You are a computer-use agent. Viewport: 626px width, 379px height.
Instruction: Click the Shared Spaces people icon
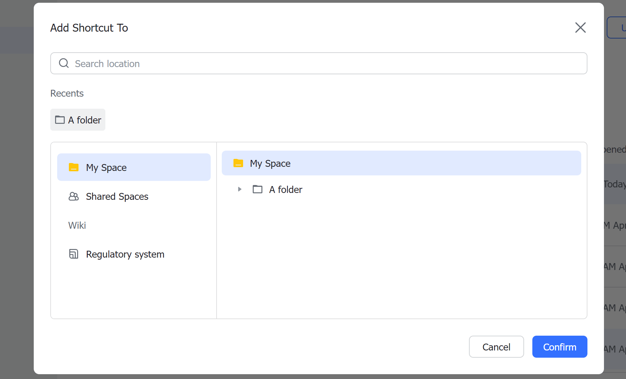click(73, 196)
